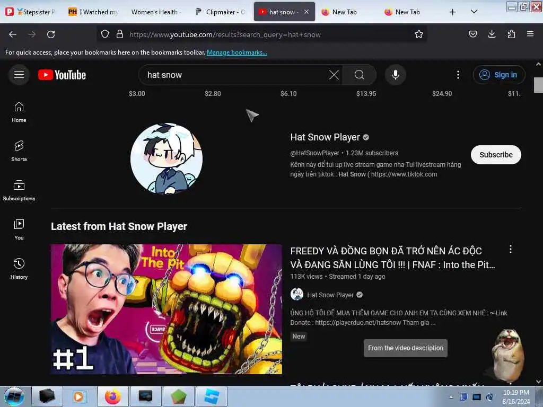Click the Latest from Hat Snow Player heading

point(119,226)
